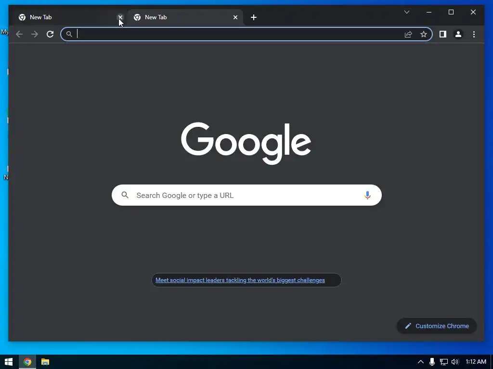Open the profile avatar menu
This screenshot has height=369, width=493.
click(458, 34)
